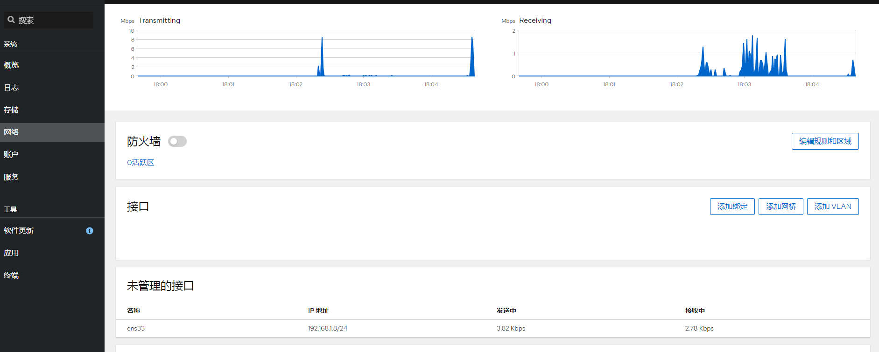
Task: Click the search magnifier icon
Action: coord(11,20)
